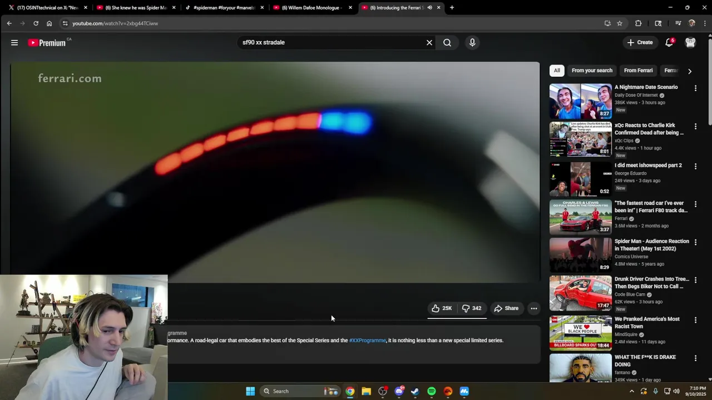This screenshot has height=400, width=712.
Task: Install app icon in address bar
Action: (x=607, y=23)
